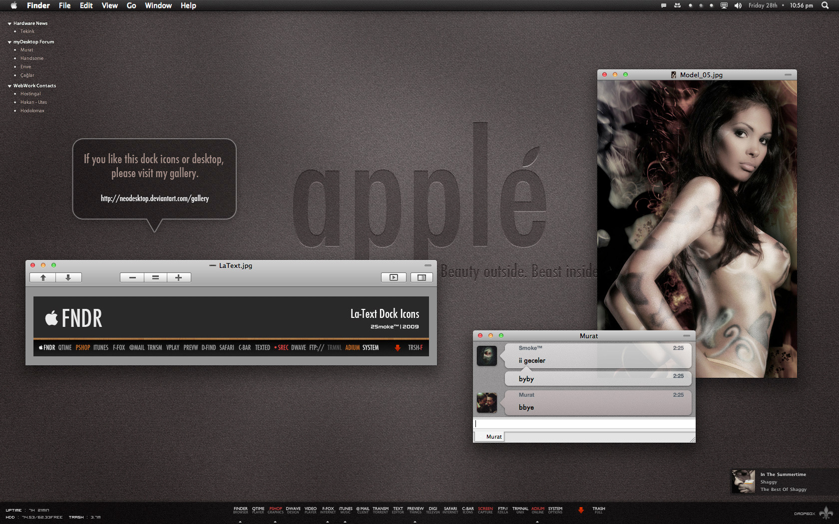Select contact Çağlar in the list

point(27,75)
